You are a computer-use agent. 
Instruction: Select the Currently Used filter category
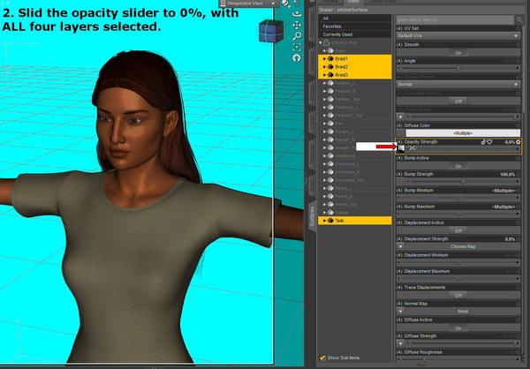pos(354,34)
